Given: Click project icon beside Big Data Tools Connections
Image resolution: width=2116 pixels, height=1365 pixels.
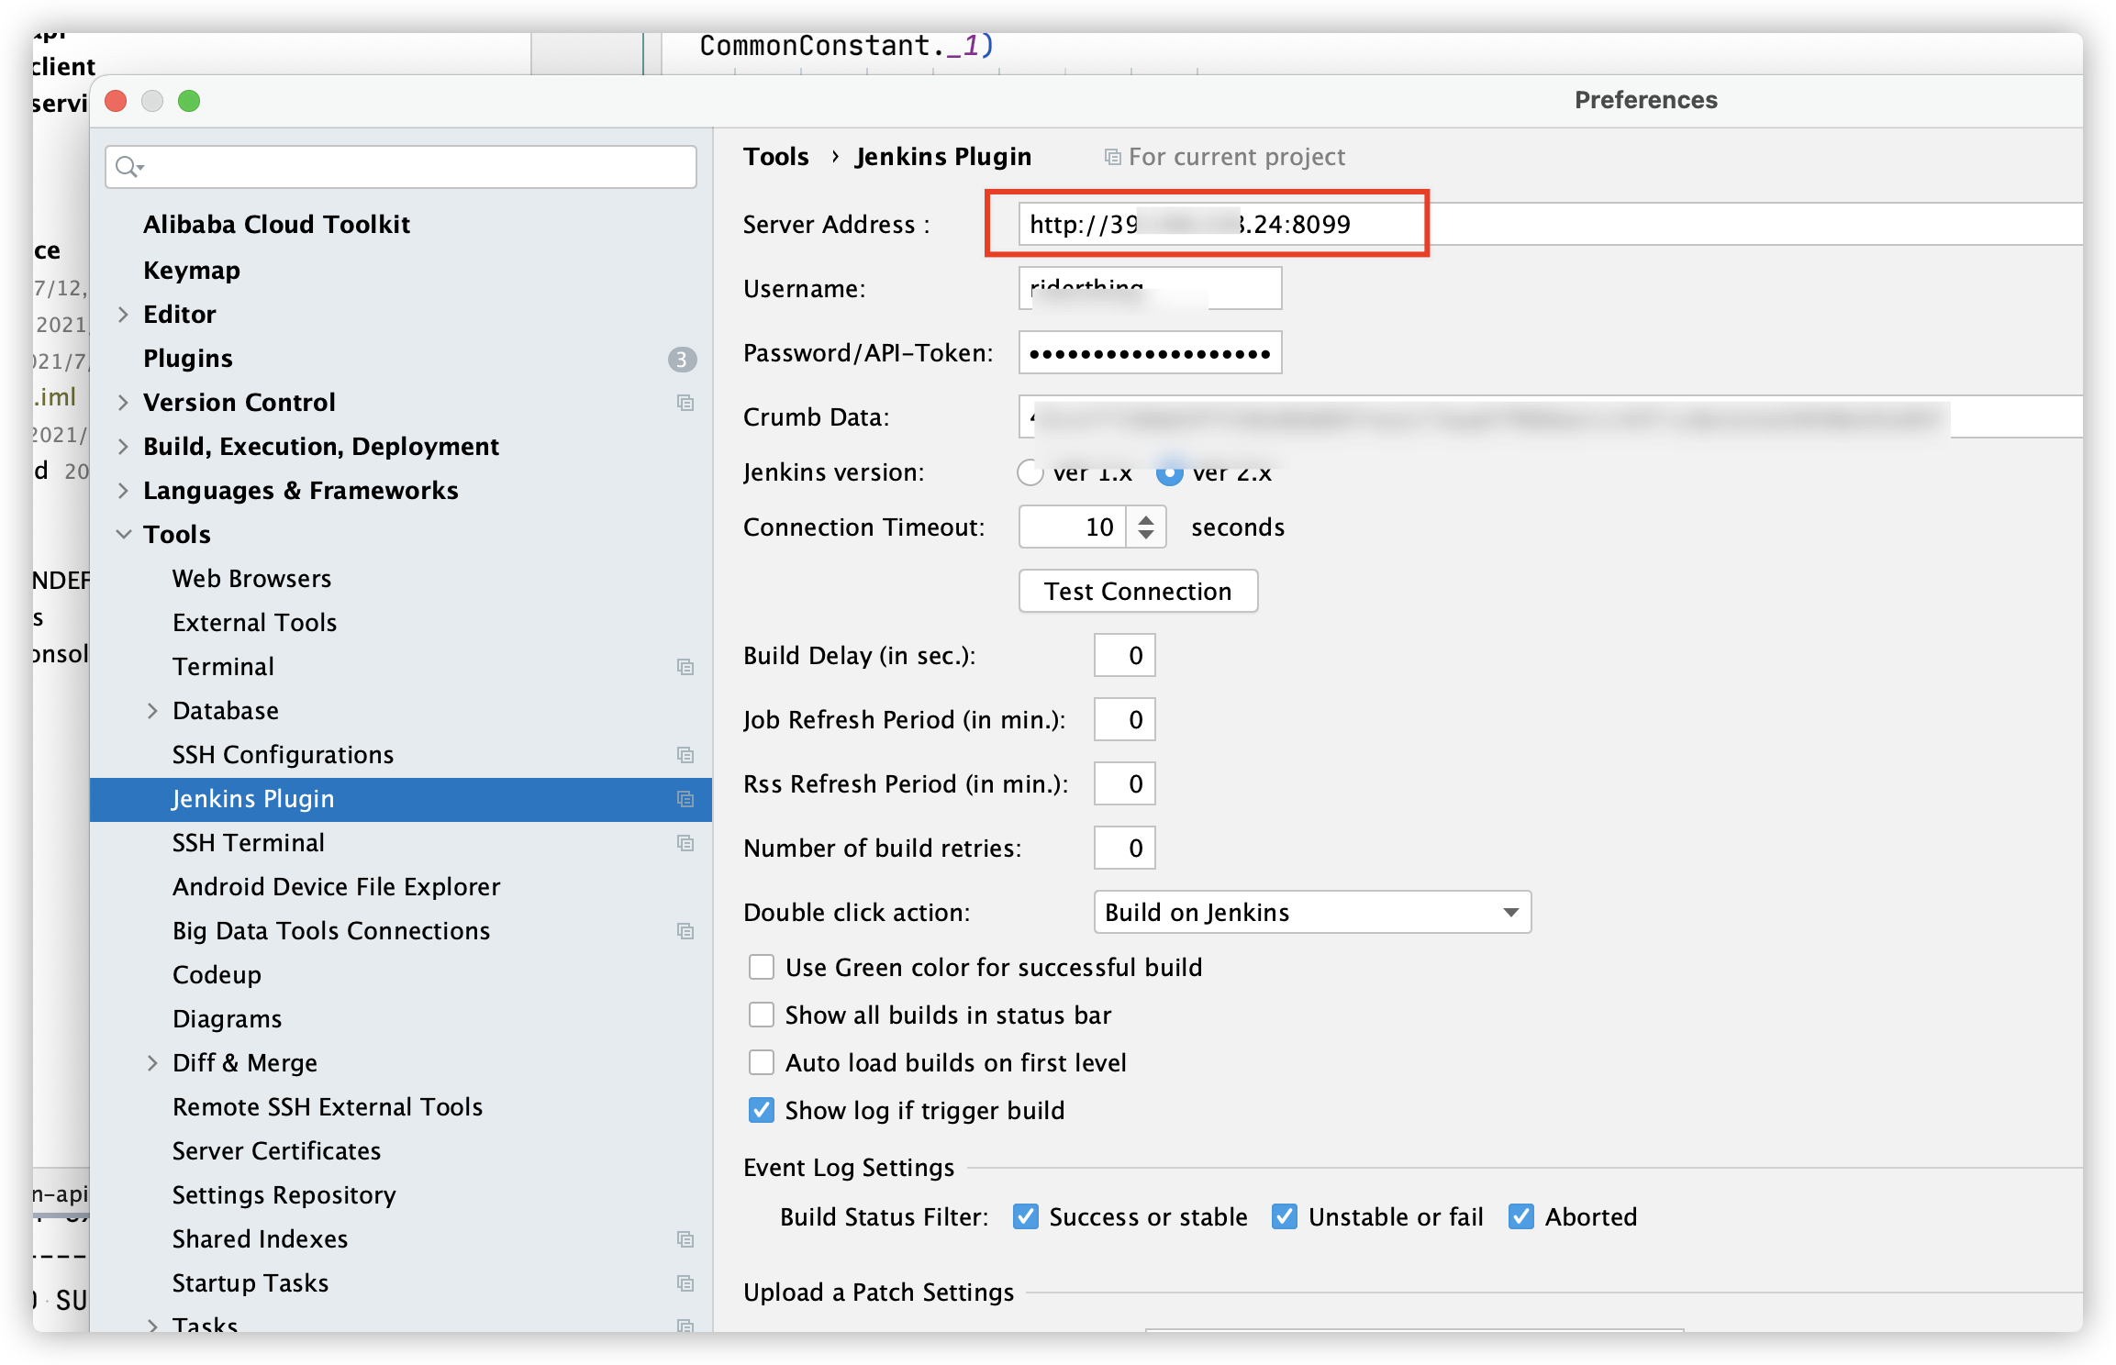Looking at the screenshot, I should coord(685,931).
